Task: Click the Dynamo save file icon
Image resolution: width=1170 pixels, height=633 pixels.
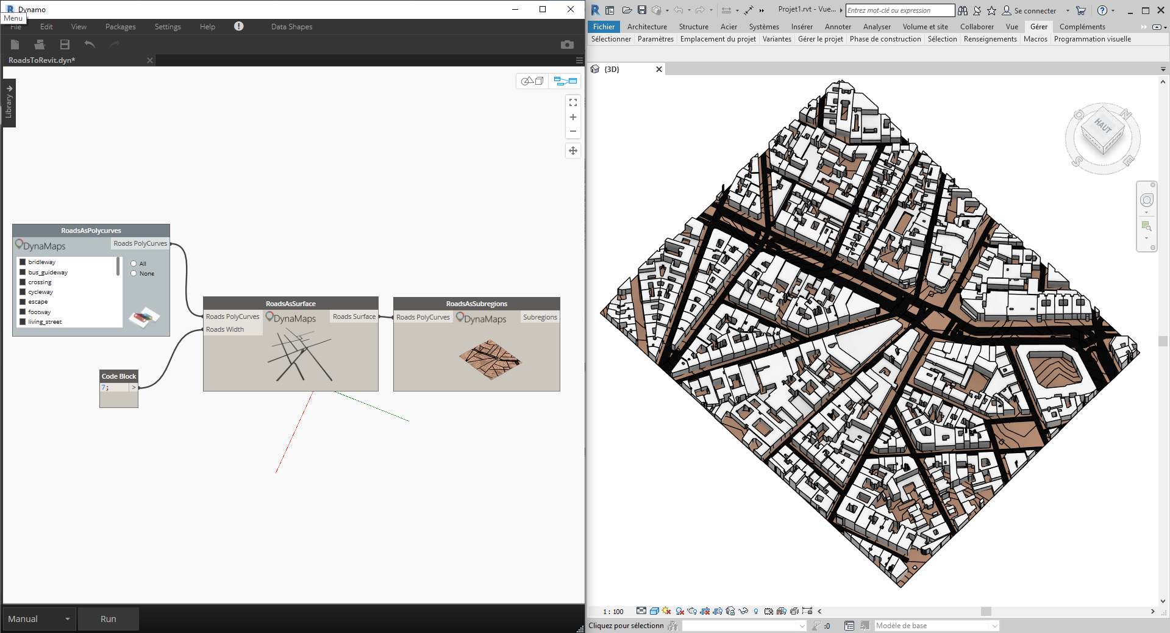Action: click(65, 45)
